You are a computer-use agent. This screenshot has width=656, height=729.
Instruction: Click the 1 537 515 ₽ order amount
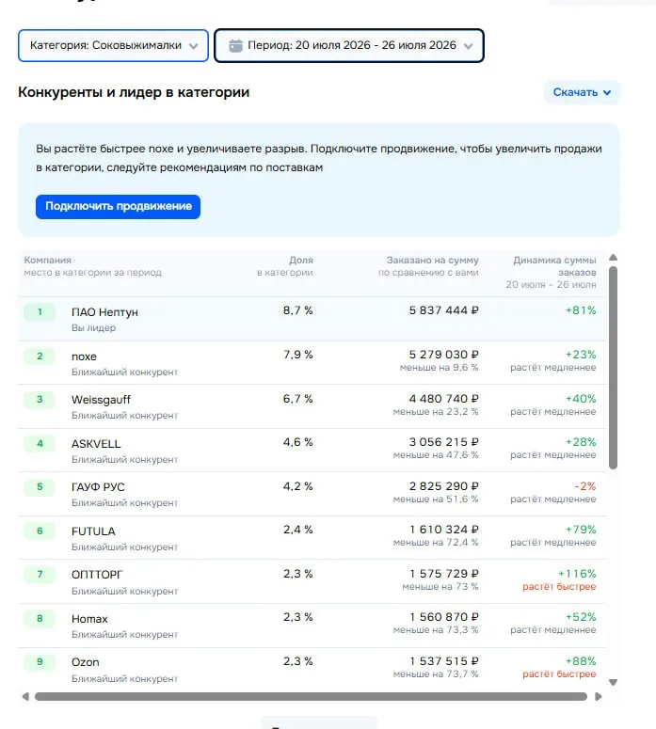click(444, 660)
